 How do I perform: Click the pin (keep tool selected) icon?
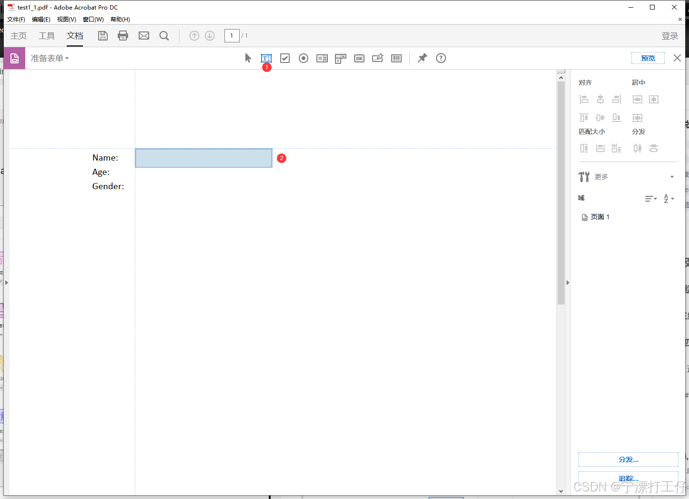[422, 58]
